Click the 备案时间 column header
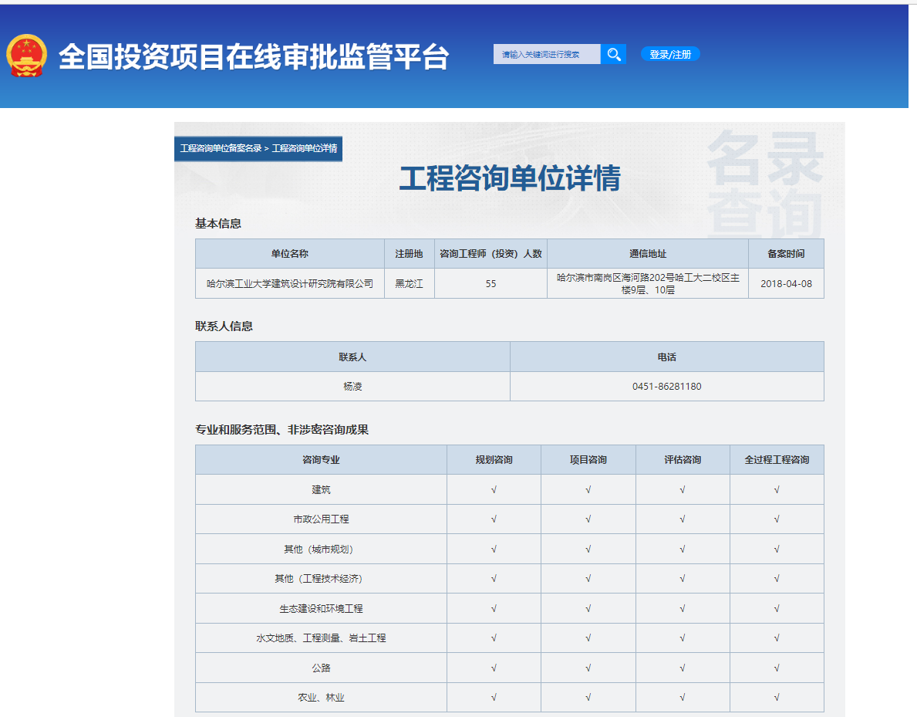917x717 pixels. point(786,253)
